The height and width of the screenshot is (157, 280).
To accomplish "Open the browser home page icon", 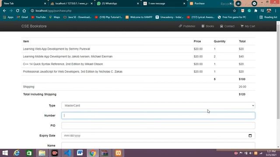I will pos(24,11).
